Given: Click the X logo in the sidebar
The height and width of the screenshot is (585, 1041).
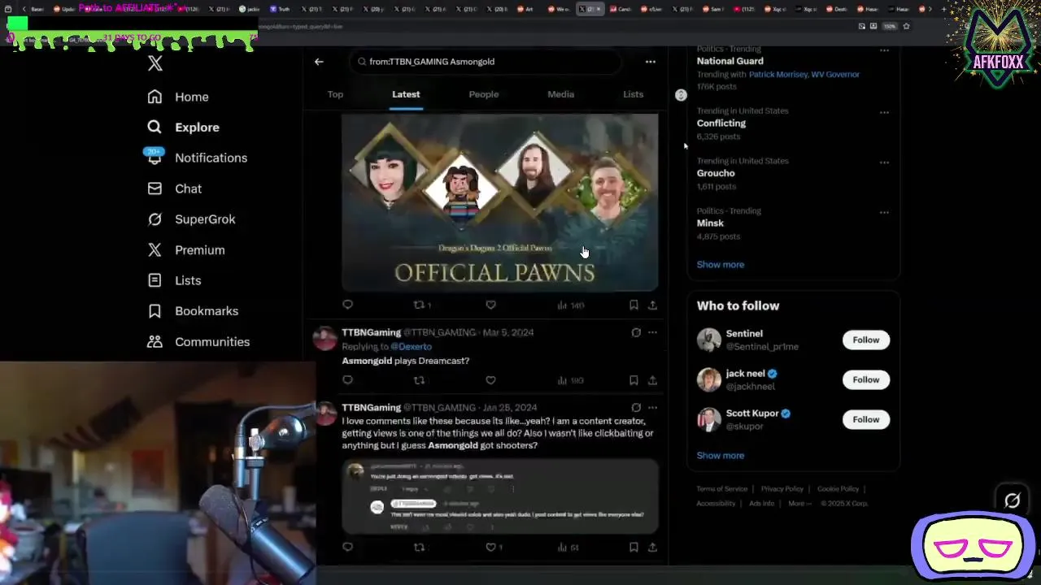Looking at the screenshot, I should 155,63.
